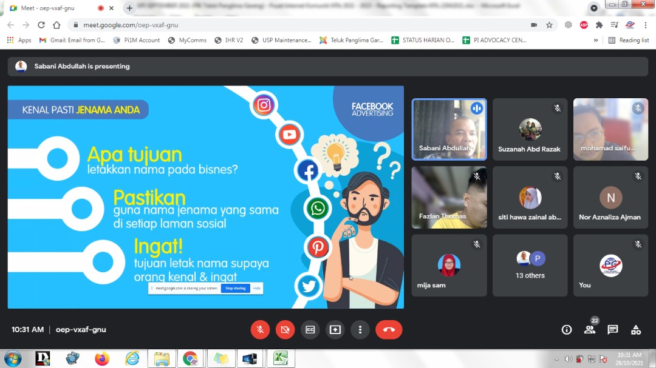
Task: Toggle captions in the call controls
Action: point(310,330)
